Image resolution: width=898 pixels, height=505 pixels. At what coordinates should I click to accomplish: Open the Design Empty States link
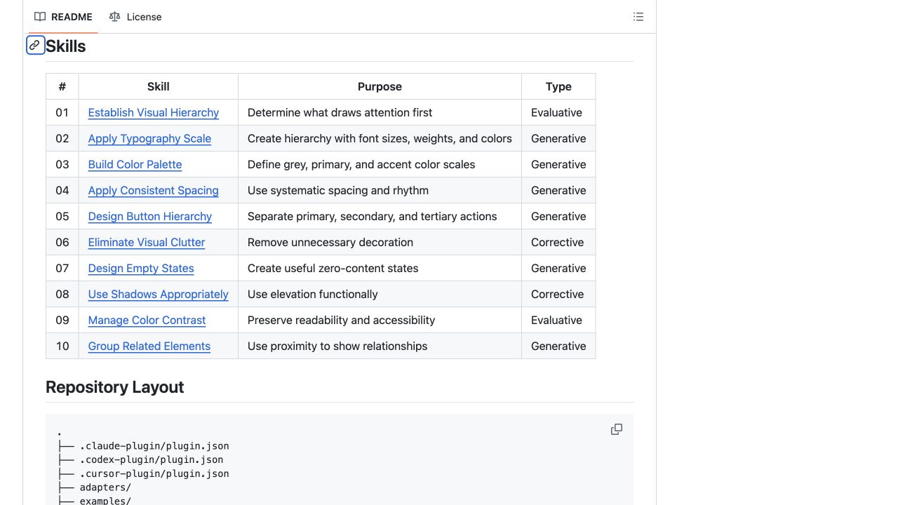[x=141, y=269]
